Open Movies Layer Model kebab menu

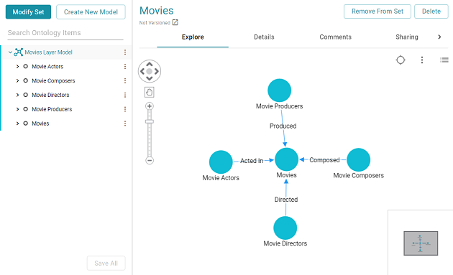pos(125,52)
